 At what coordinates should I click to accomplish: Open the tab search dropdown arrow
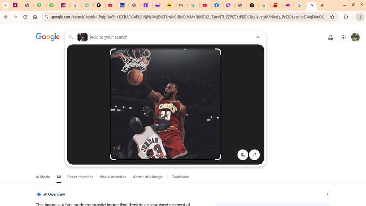(x=5, y=5)
